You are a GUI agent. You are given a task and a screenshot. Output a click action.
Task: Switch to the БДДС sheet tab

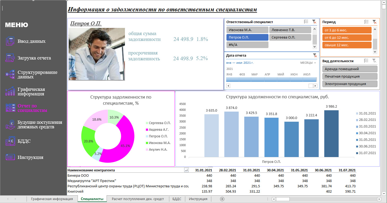tap(176, 199)
